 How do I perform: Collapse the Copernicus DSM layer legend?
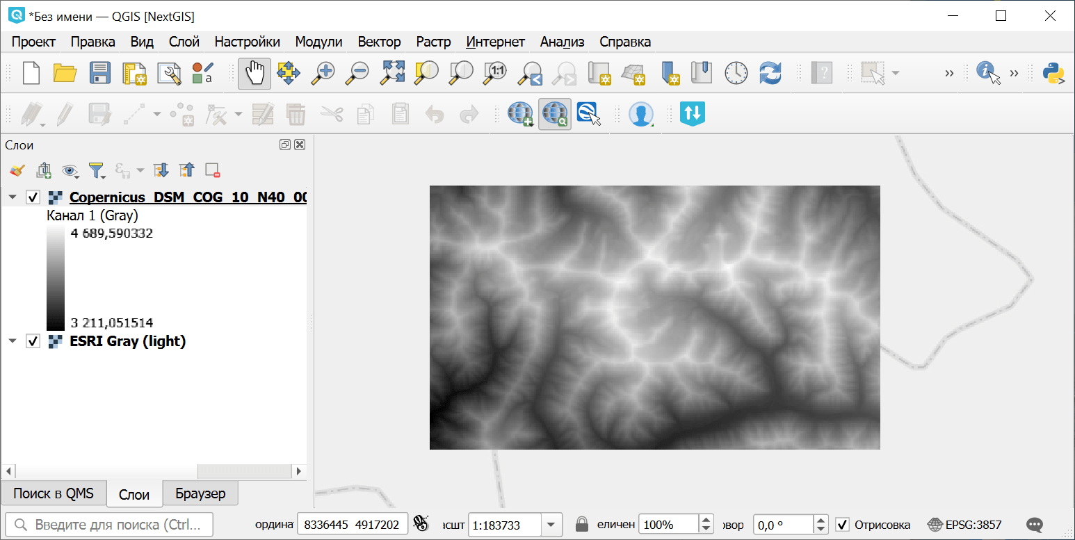[x=13, y=197]
